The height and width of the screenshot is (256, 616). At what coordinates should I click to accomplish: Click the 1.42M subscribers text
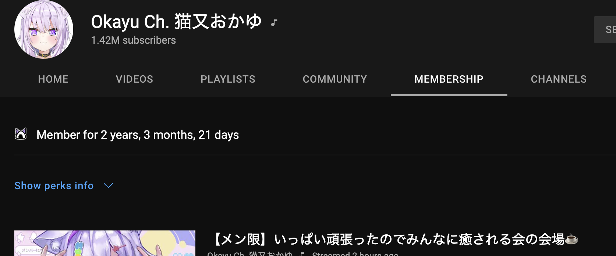click(133, 40)
